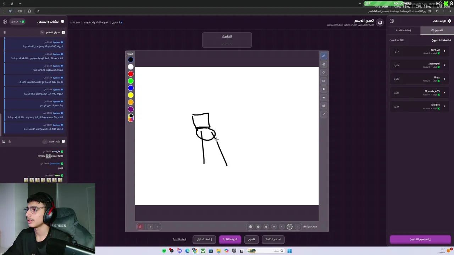
Task: Open Windows Start button in taskbar
Action: (x=289, y=251)
